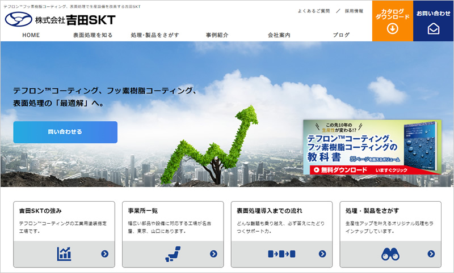Click the factory location icon in 事業所一覧 card
This screenshot has width=454, height=273.
(x=173, y=254)
